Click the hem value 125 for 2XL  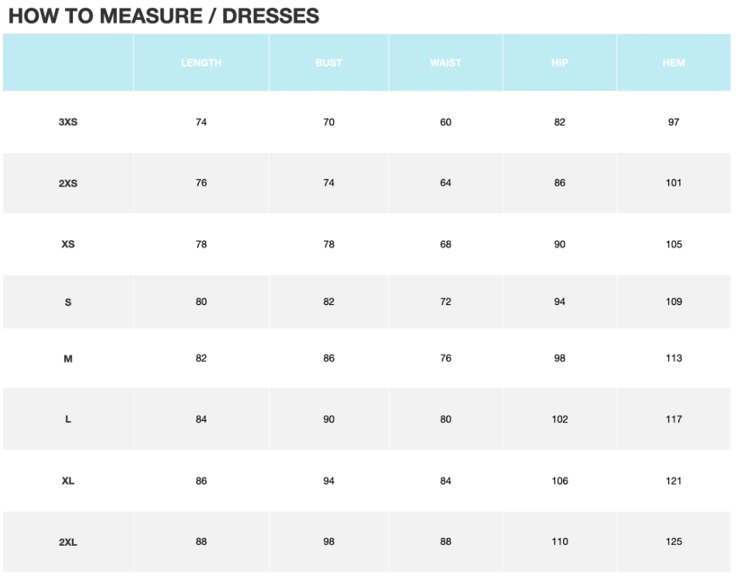[x=673, y=542]
